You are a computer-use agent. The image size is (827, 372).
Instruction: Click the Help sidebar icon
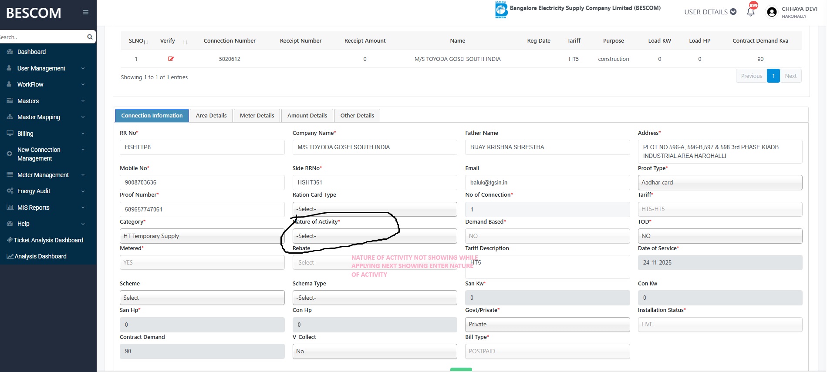click(10, 224)
